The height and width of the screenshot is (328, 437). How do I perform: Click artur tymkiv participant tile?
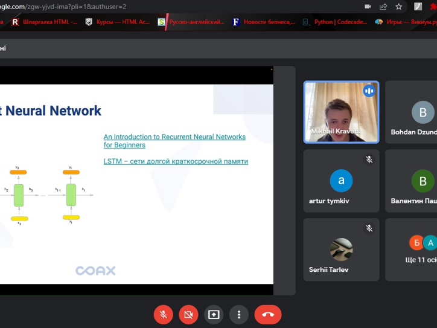341,181
